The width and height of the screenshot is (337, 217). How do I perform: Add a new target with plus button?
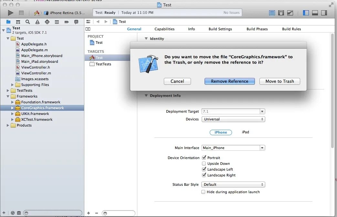point(89,213)
